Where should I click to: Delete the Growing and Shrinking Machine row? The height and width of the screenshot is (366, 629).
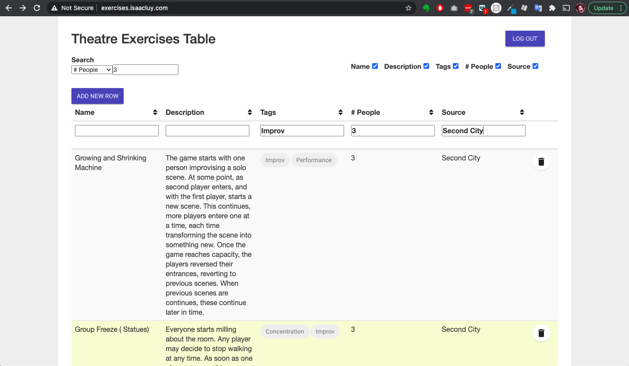[x=541, y=162]
